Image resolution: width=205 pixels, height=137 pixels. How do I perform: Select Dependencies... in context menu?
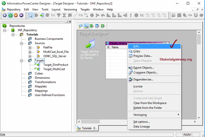pyautogui.click(x=154, y=79)
